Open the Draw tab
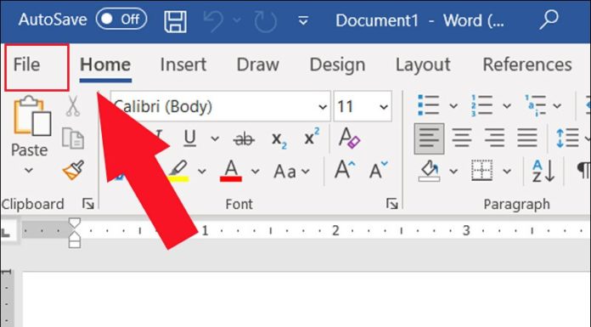 tap(258, 65)
